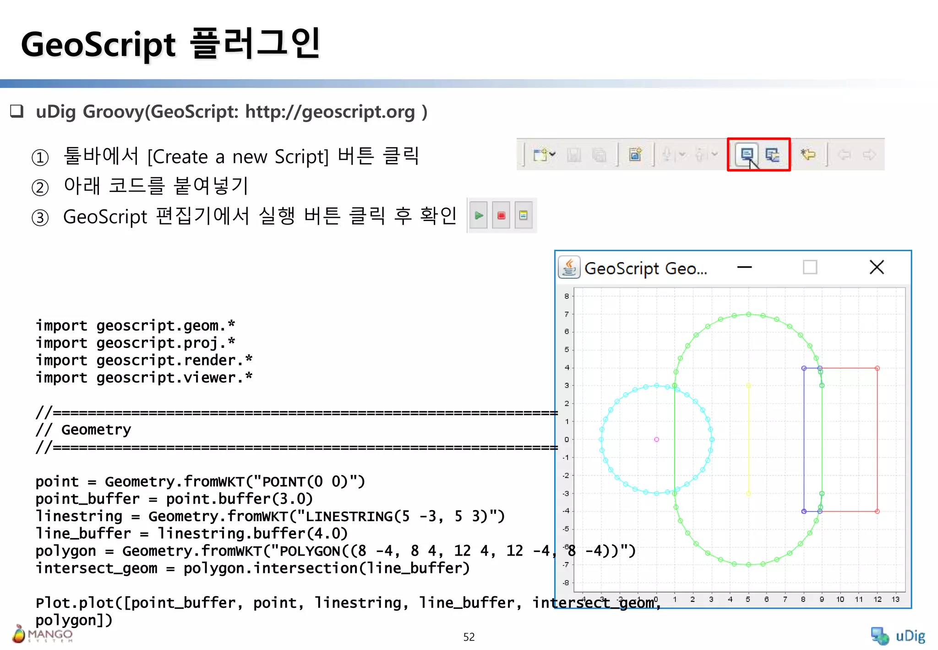Image resolution: width=938 pixels, height=650 pixels.
Task: Click the Java icon in GeoScript window title
Action: click(x=569, y=267)
